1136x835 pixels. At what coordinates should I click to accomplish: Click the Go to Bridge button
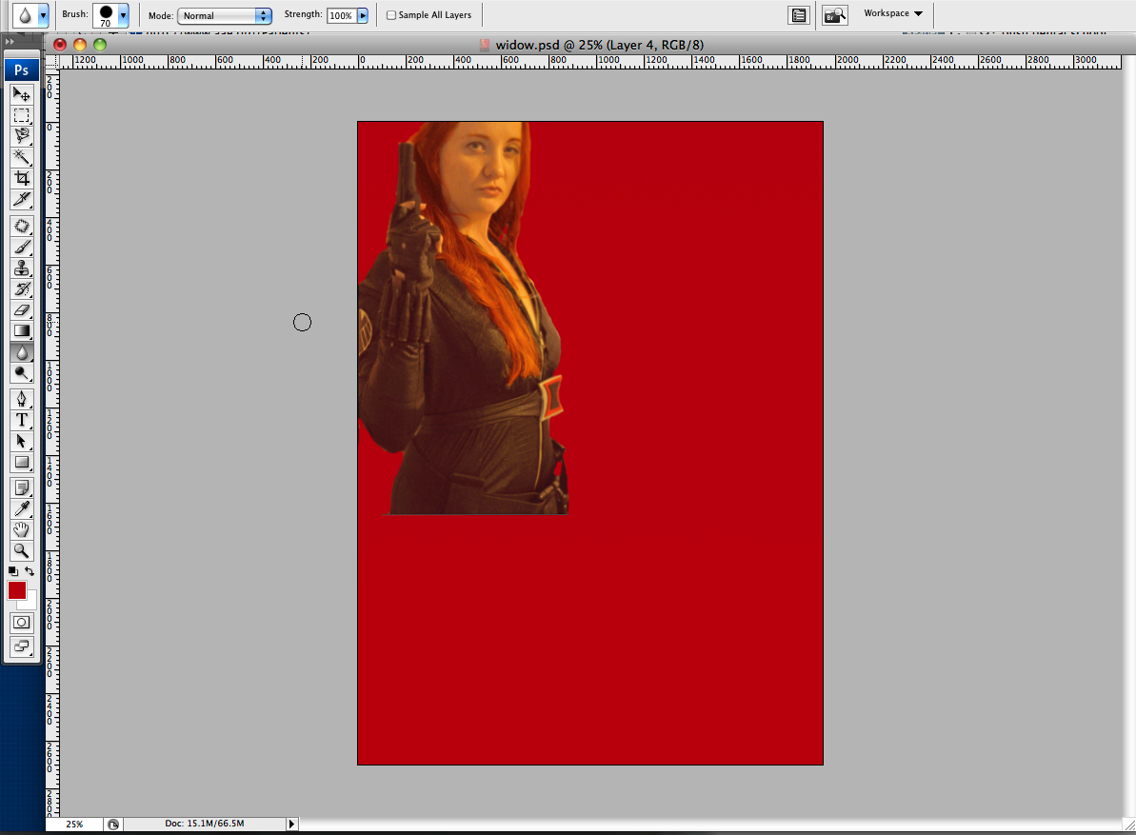835,15
